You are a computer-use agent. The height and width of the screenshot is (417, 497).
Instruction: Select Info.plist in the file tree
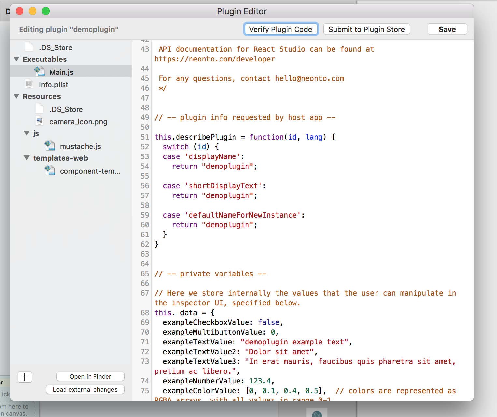pyautogui.click(x=54, y=85)
